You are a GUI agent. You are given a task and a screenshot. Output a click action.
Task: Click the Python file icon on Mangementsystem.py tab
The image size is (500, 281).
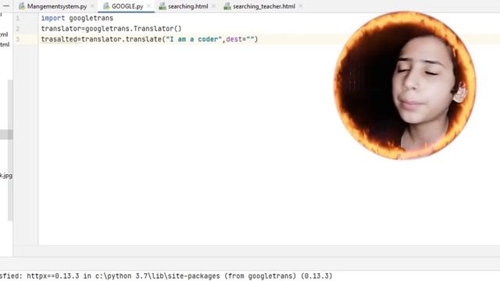point(22,6)
